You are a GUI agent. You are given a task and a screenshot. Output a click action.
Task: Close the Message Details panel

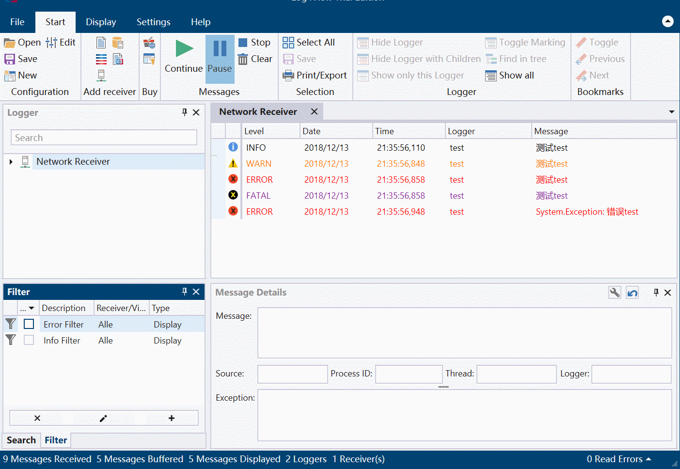[668, 293]
